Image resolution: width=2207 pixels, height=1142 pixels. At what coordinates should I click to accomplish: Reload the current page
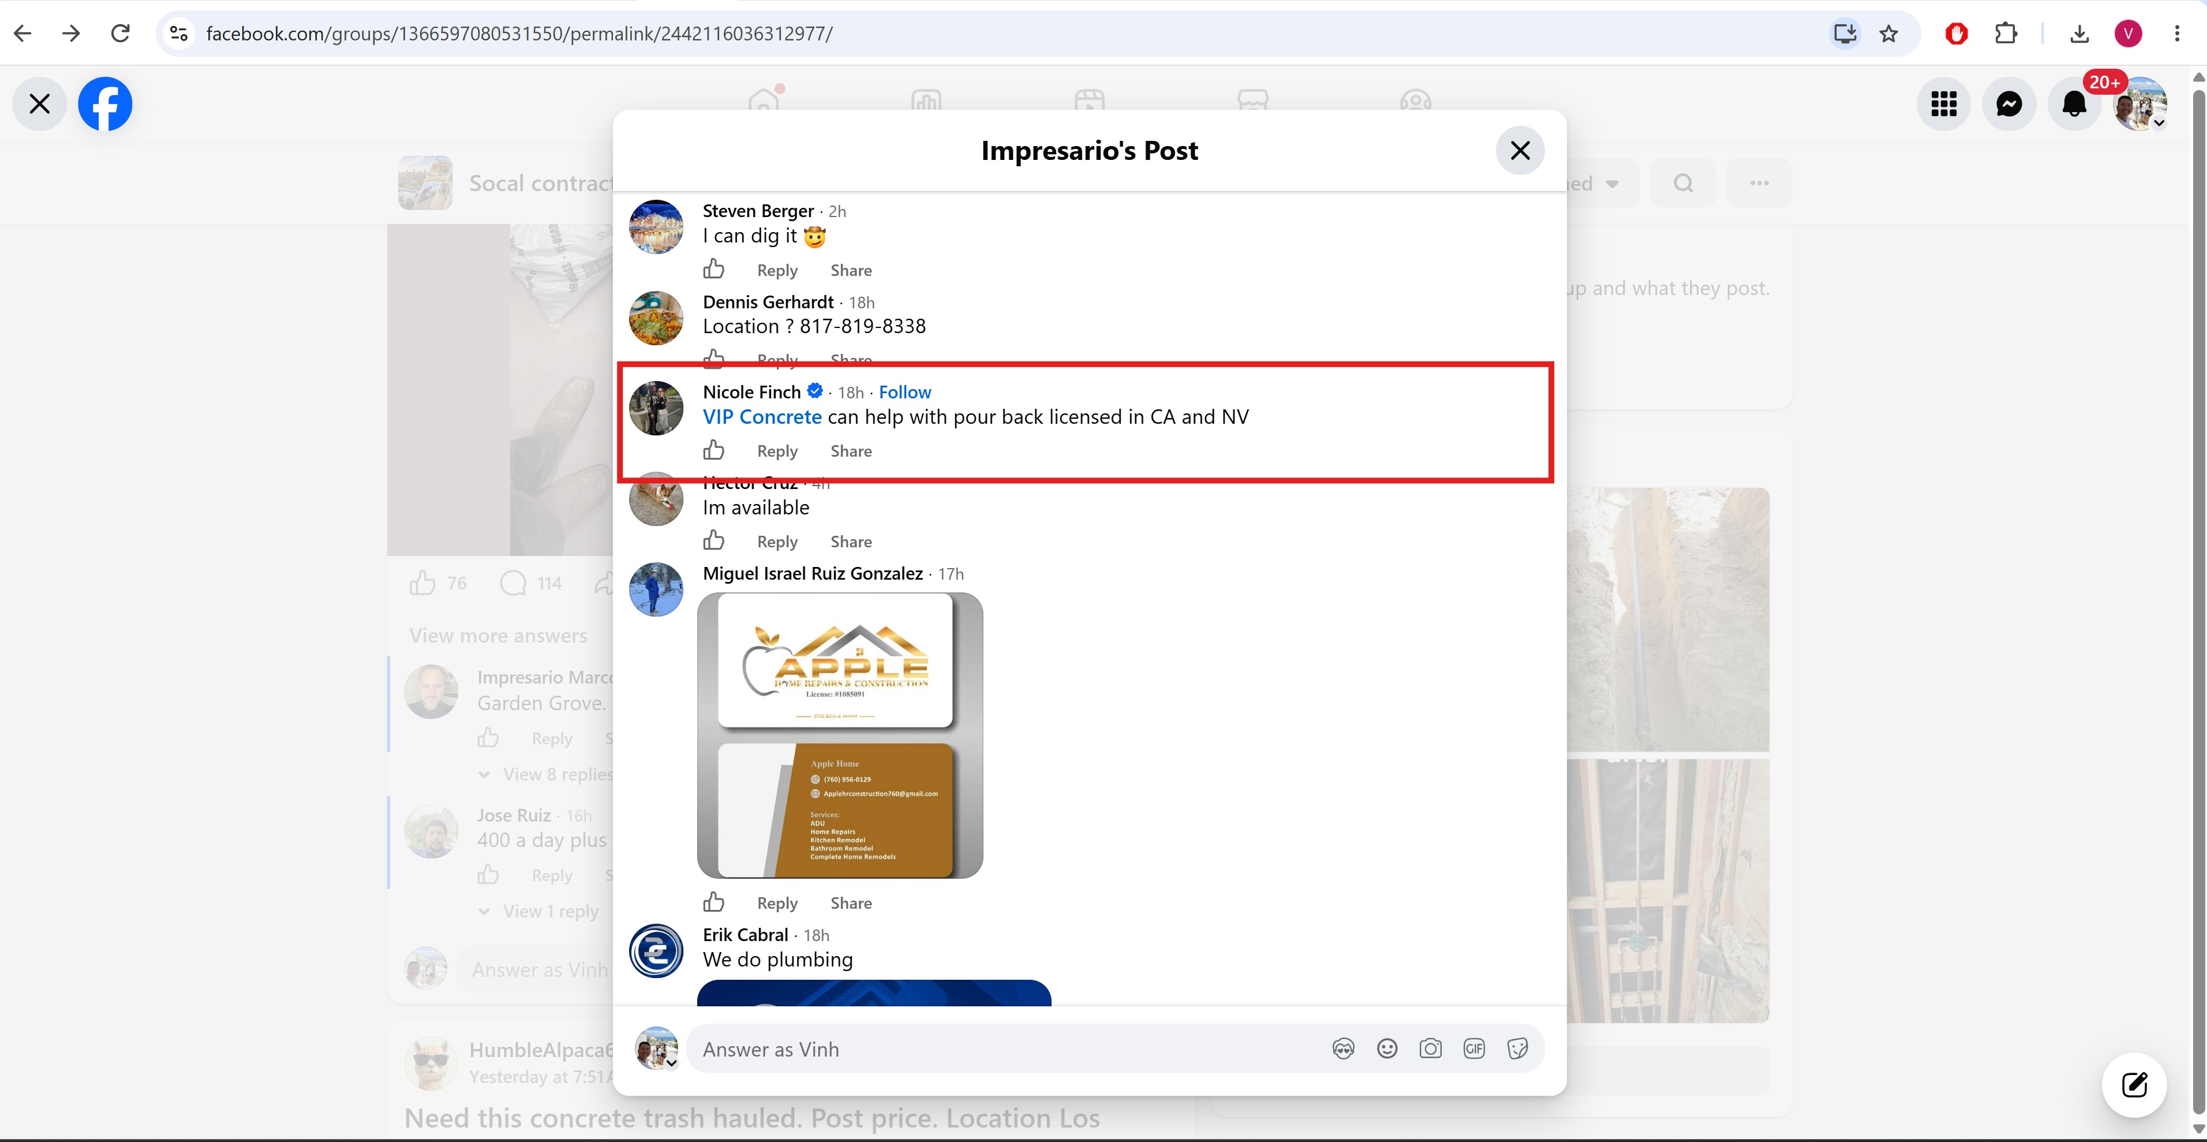click(121, 33)
